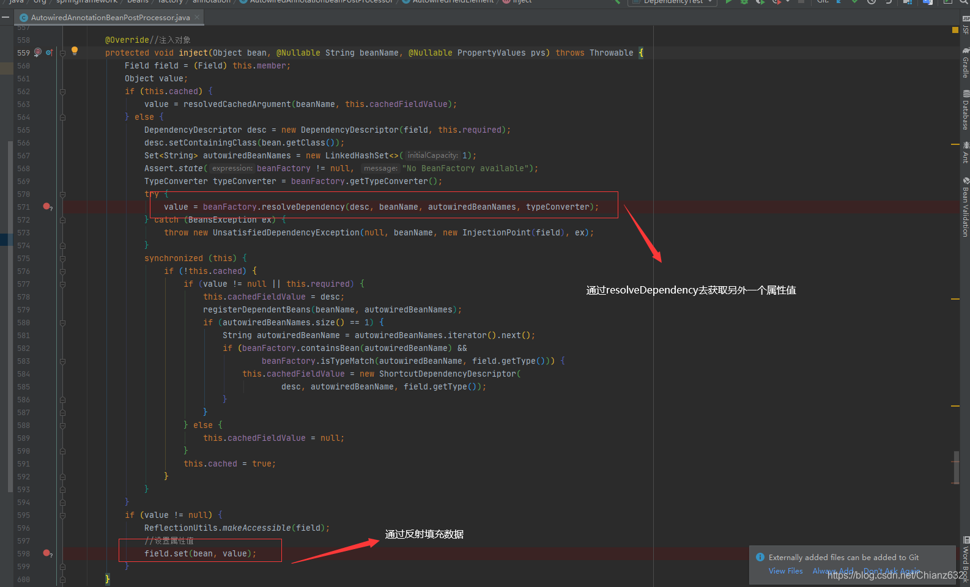The image size is (970, 587).
Task: Open the Bean Validation tool window
Action: click(x=965, y=207)
